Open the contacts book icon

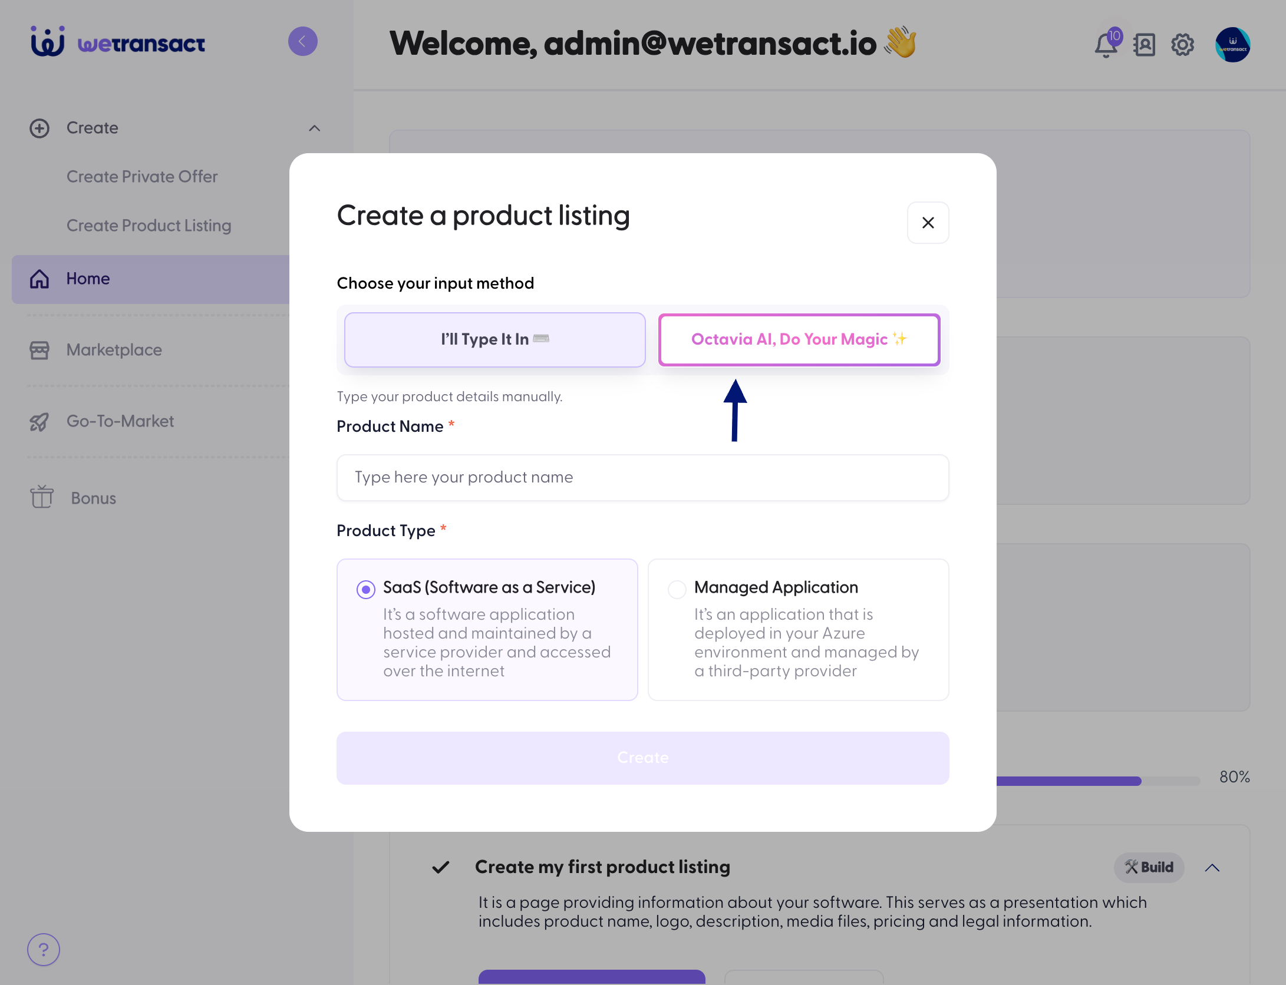pyautogui.click(x=1144, y=45)
